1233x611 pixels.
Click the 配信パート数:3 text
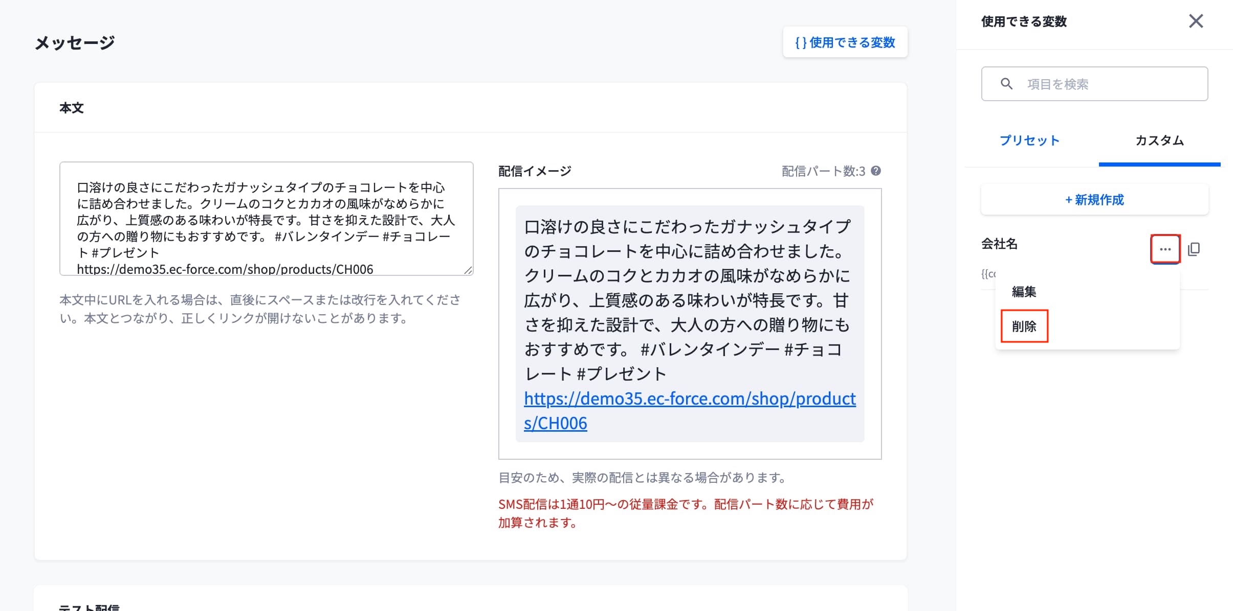(x=823, y=171)
